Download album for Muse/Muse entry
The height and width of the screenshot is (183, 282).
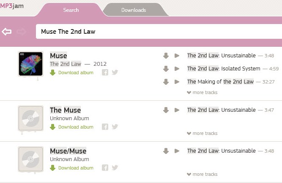pyautogui.click(x=71, y=168)
